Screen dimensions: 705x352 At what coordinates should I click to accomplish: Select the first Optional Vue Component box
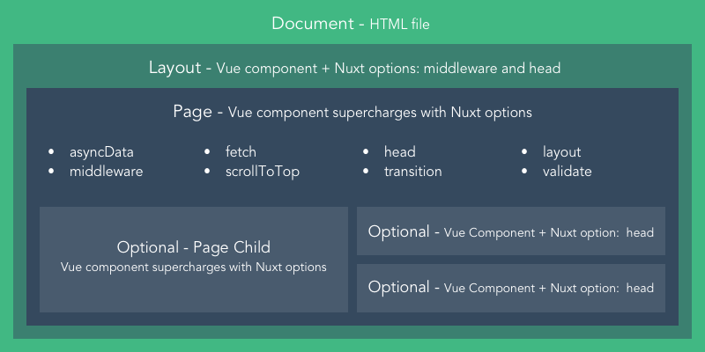pos(510,231)
